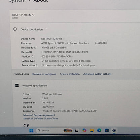Click the Windows specifications logo icon
Screen dimensions: 140x140
click(17, 85)
